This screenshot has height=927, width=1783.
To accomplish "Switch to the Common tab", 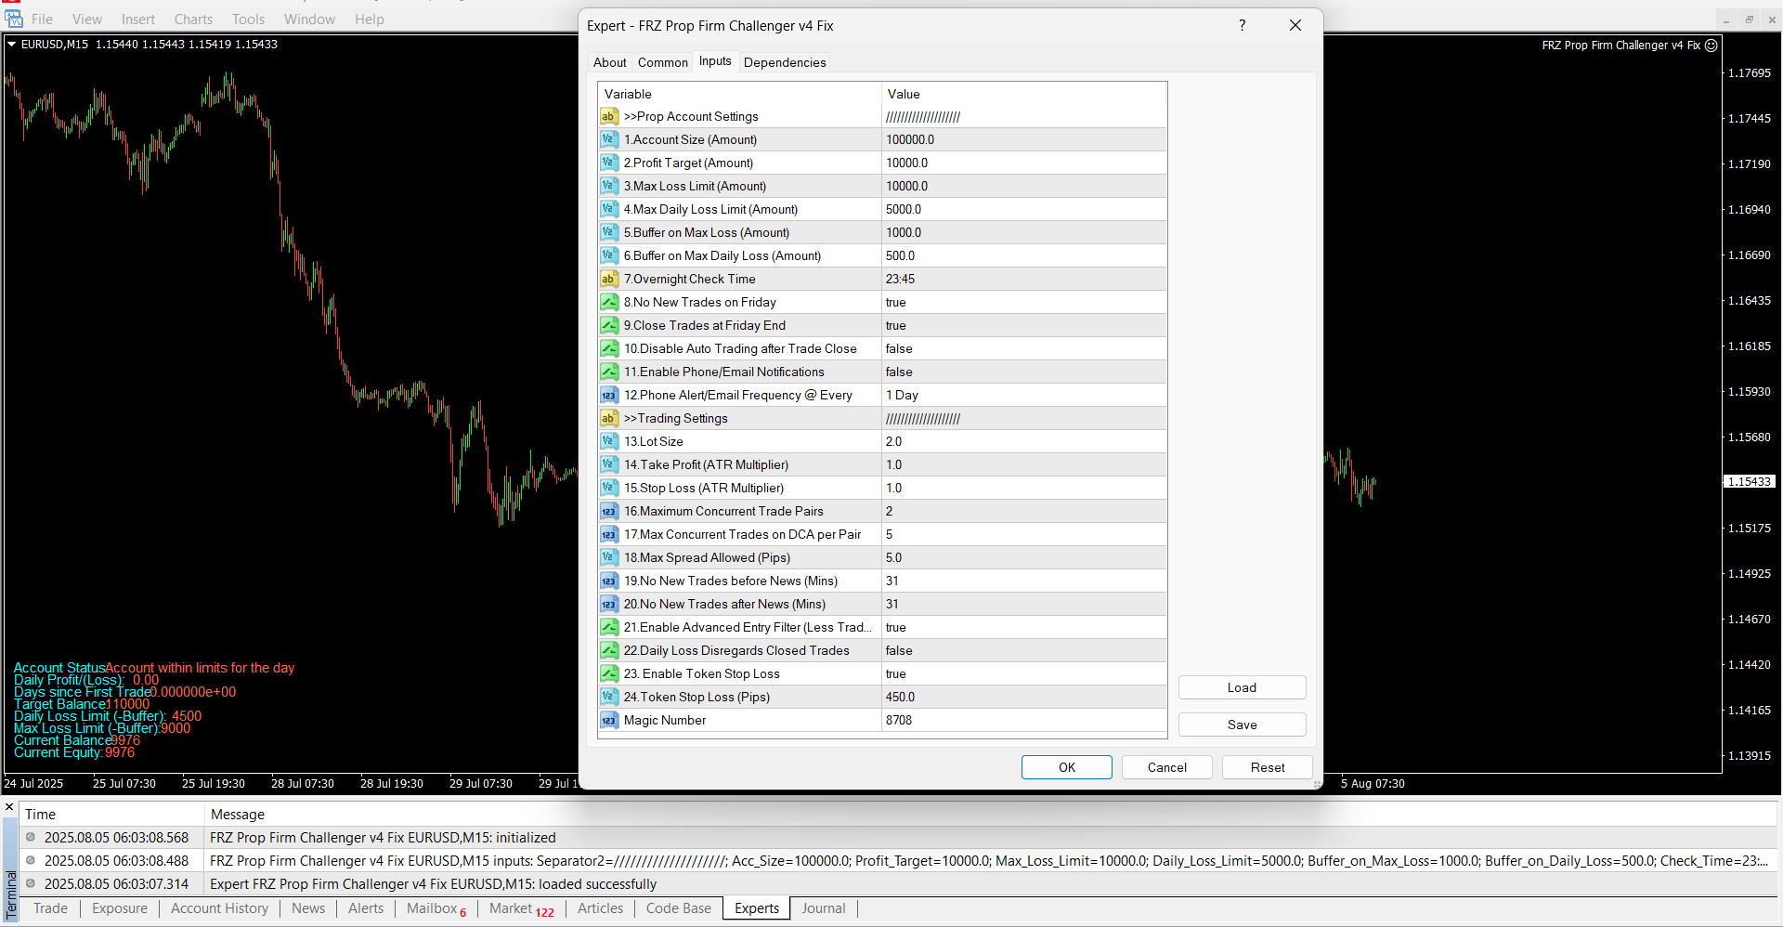I will (662, 62).
